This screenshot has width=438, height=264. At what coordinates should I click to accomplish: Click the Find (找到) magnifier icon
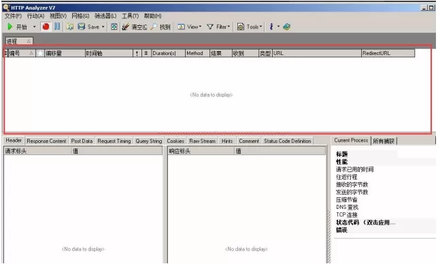pyautogui.click(x=154, y=27)
